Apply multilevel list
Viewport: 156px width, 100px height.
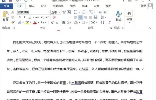pos(91,12)
